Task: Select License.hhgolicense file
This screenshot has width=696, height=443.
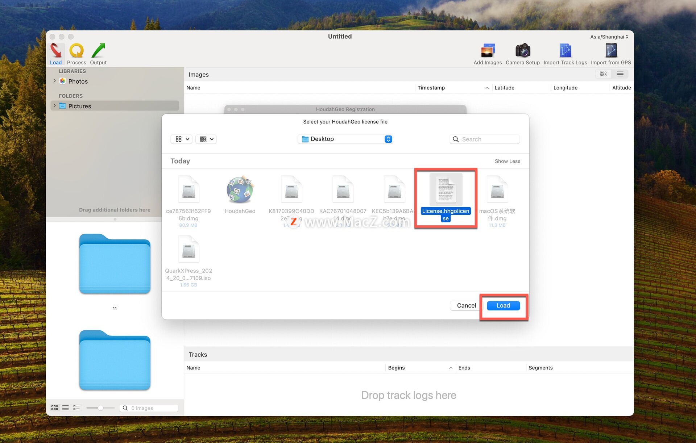Action: click(x=446, y=198)
